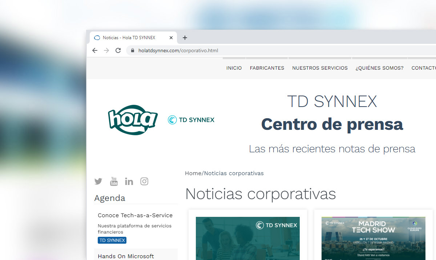The image size is (436, 260).
Task: Open the Madrid Tech Show thumbnail
Action: click(373, 238)
